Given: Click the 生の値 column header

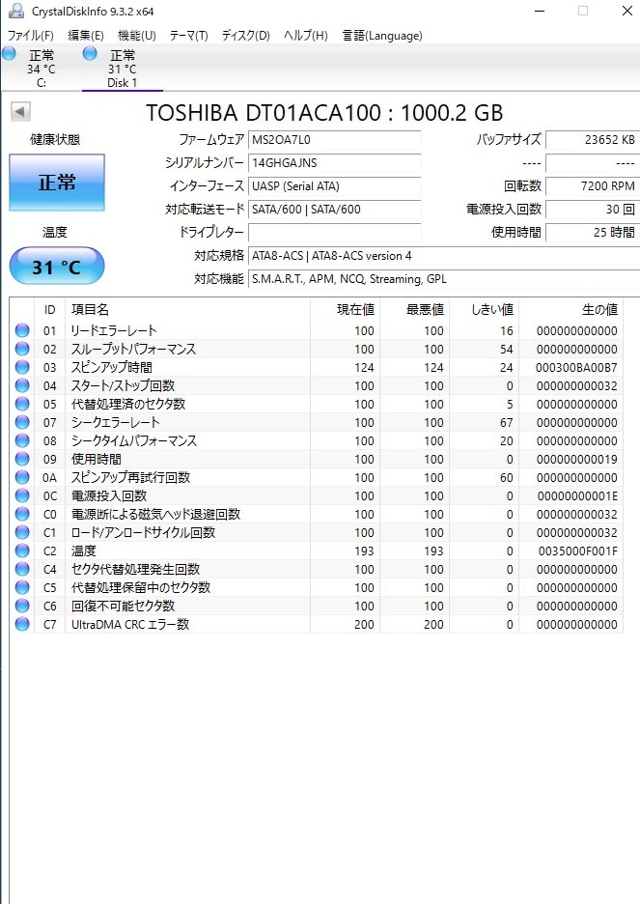Looking at the screenshot, I should pyautogui.click(x=570, y=310).
